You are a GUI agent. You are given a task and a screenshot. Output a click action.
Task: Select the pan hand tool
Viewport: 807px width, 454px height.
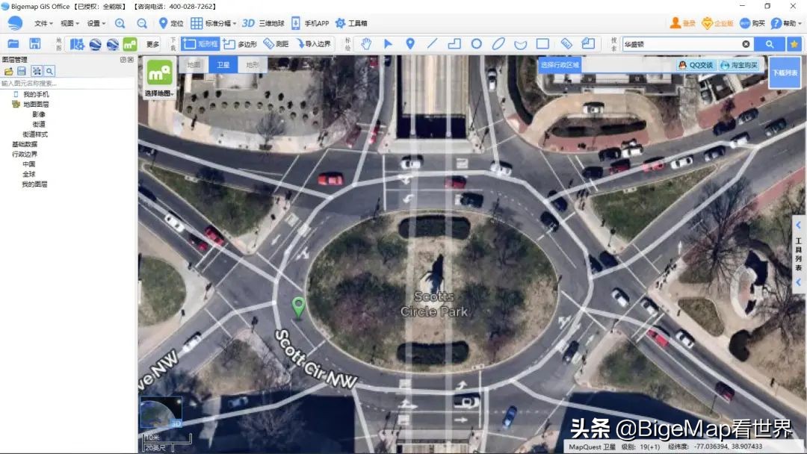point(366,44)
